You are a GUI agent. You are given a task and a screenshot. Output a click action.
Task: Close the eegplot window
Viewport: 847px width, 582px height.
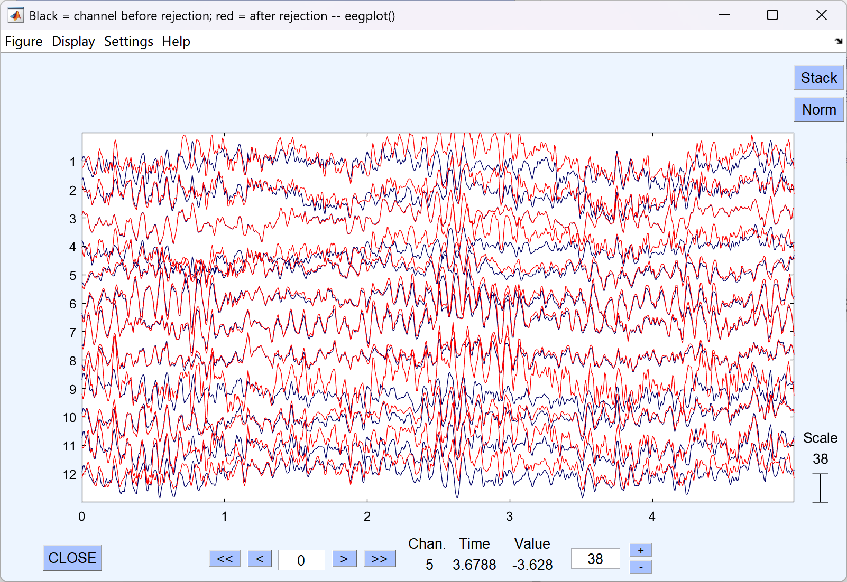[x=821, y=15]
